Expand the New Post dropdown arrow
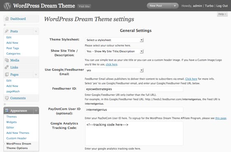Image resolution: width=231 pixels, height=152 pixels. (175, 6)
